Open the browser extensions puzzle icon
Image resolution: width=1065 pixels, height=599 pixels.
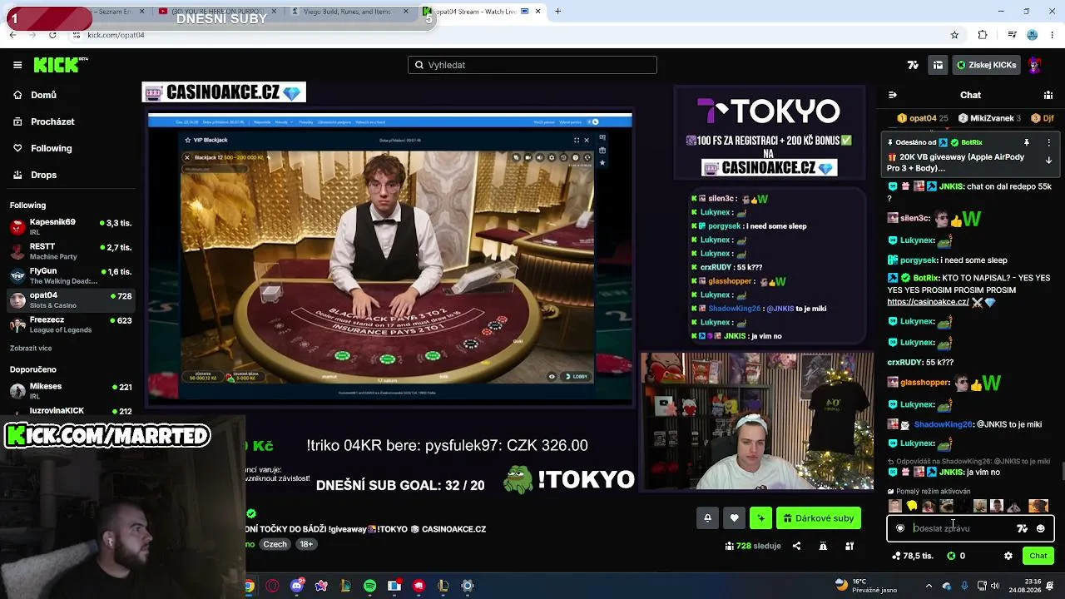(x=983, y=35)
